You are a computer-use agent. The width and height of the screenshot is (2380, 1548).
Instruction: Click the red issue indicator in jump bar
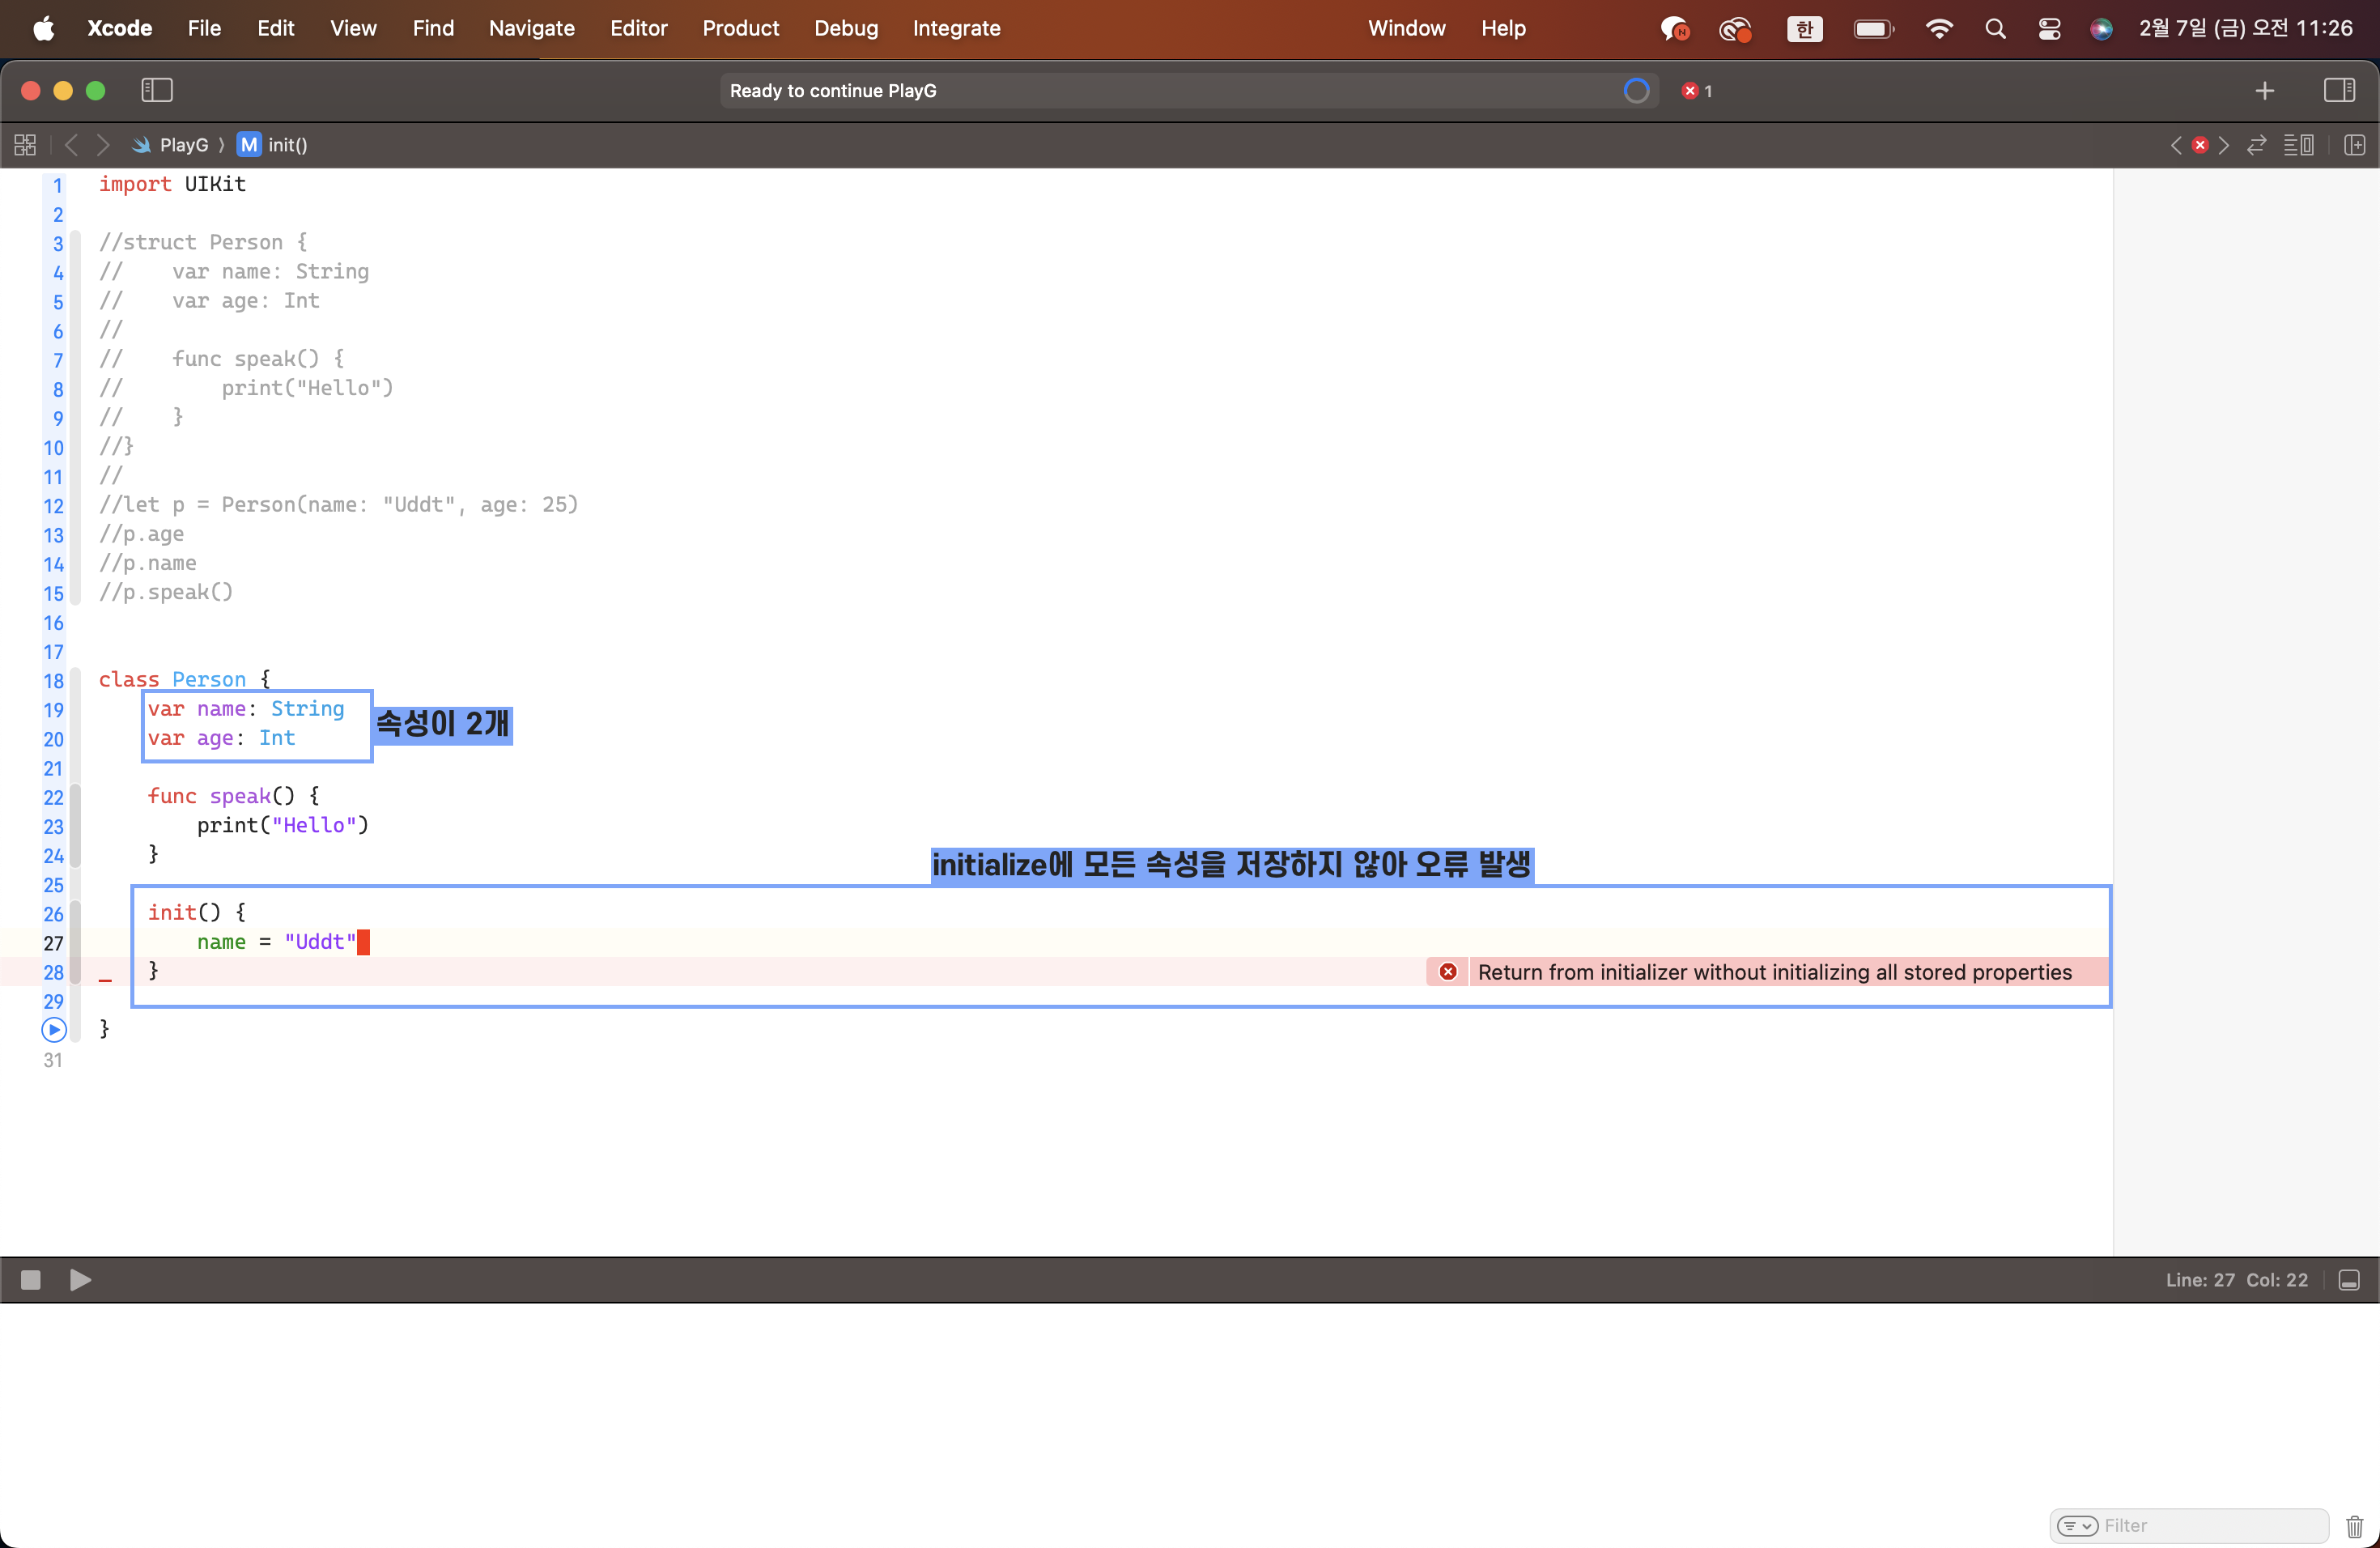click(2200, 145)
